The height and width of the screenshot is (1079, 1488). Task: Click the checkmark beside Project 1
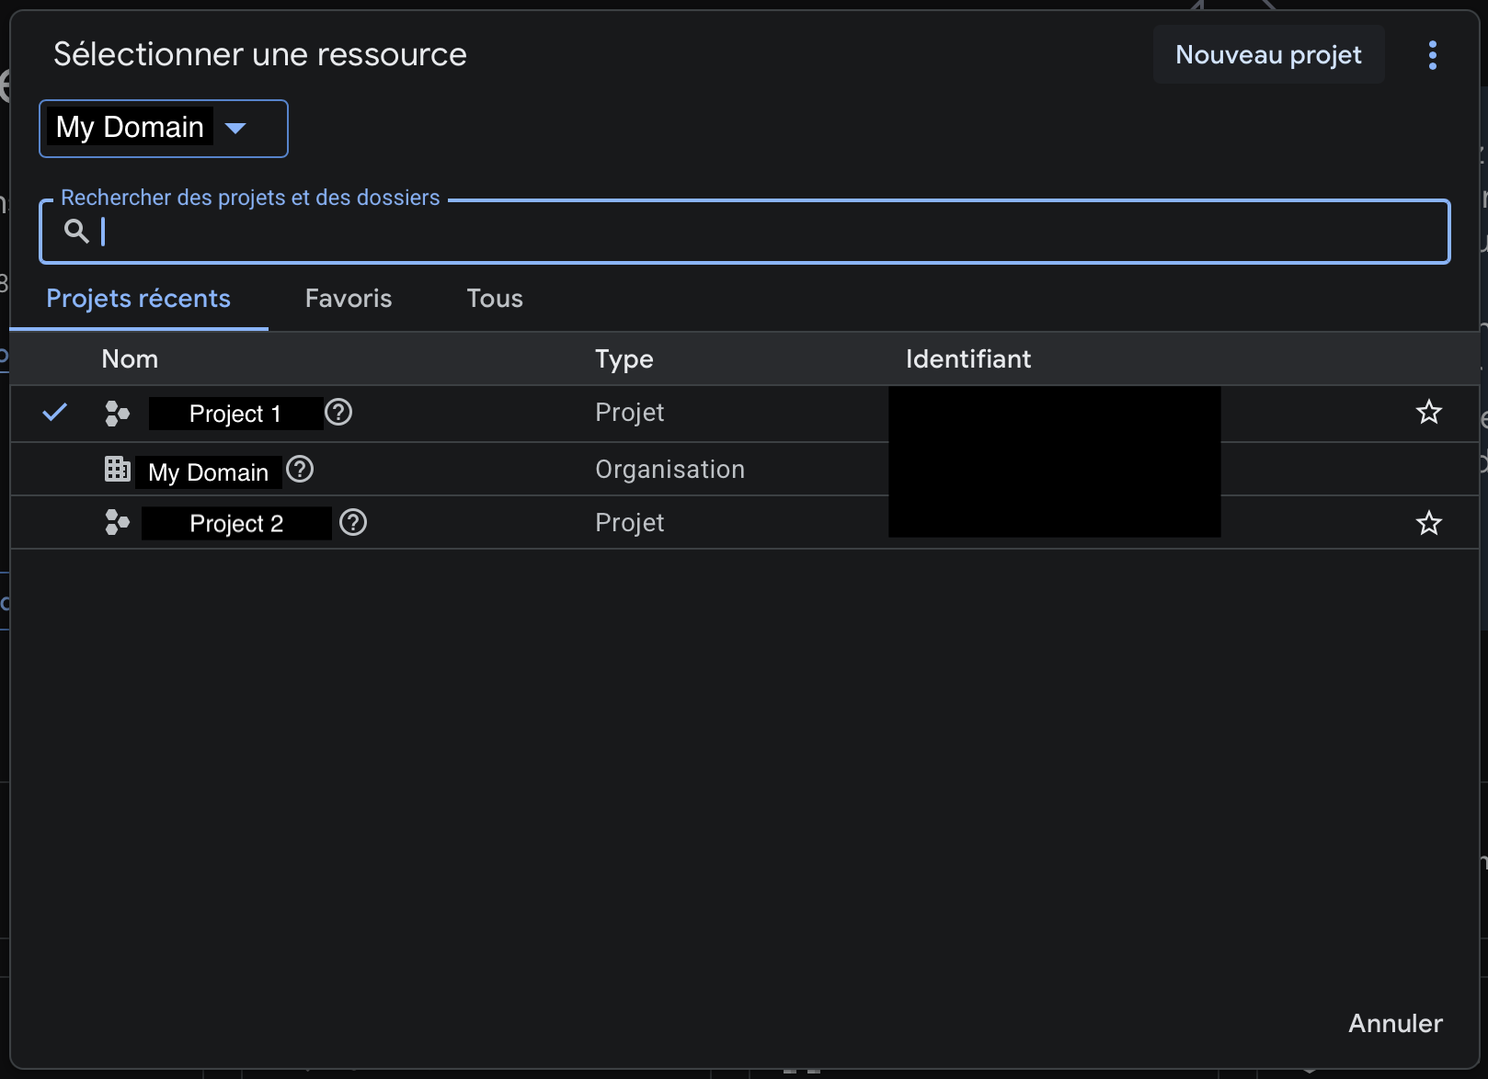point(55,413)
